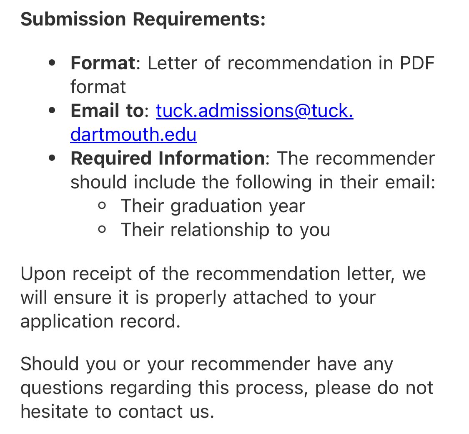The width and height of the screenshot is (469, 434).
Task: Click the line 'should include the following in their email:'
Action: 253,182
